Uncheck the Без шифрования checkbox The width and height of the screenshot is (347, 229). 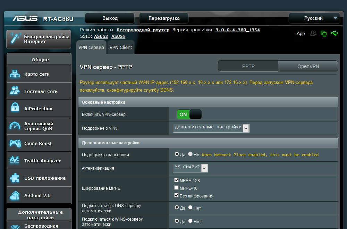[x=176, y=195]
